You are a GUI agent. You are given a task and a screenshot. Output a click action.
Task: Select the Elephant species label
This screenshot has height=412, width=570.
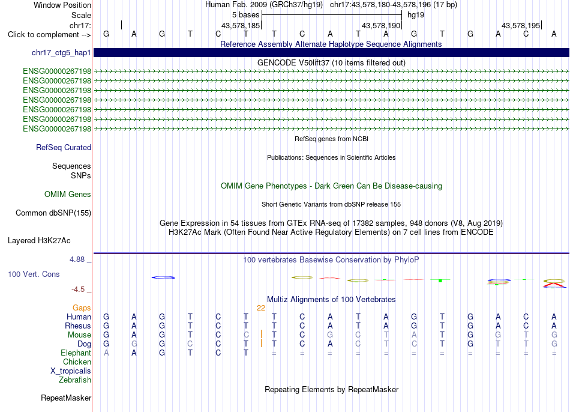(x=76, y=353)
